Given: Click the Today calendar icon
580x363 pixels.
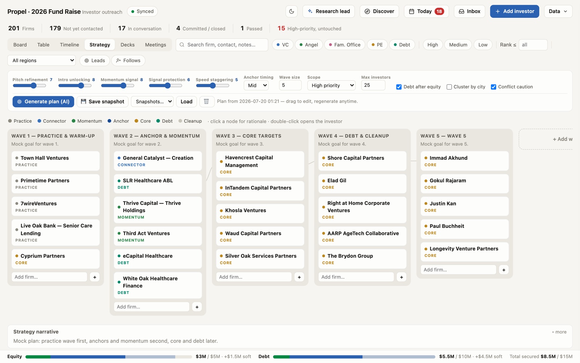Looking at the screenshot, I should click(411, 11).
